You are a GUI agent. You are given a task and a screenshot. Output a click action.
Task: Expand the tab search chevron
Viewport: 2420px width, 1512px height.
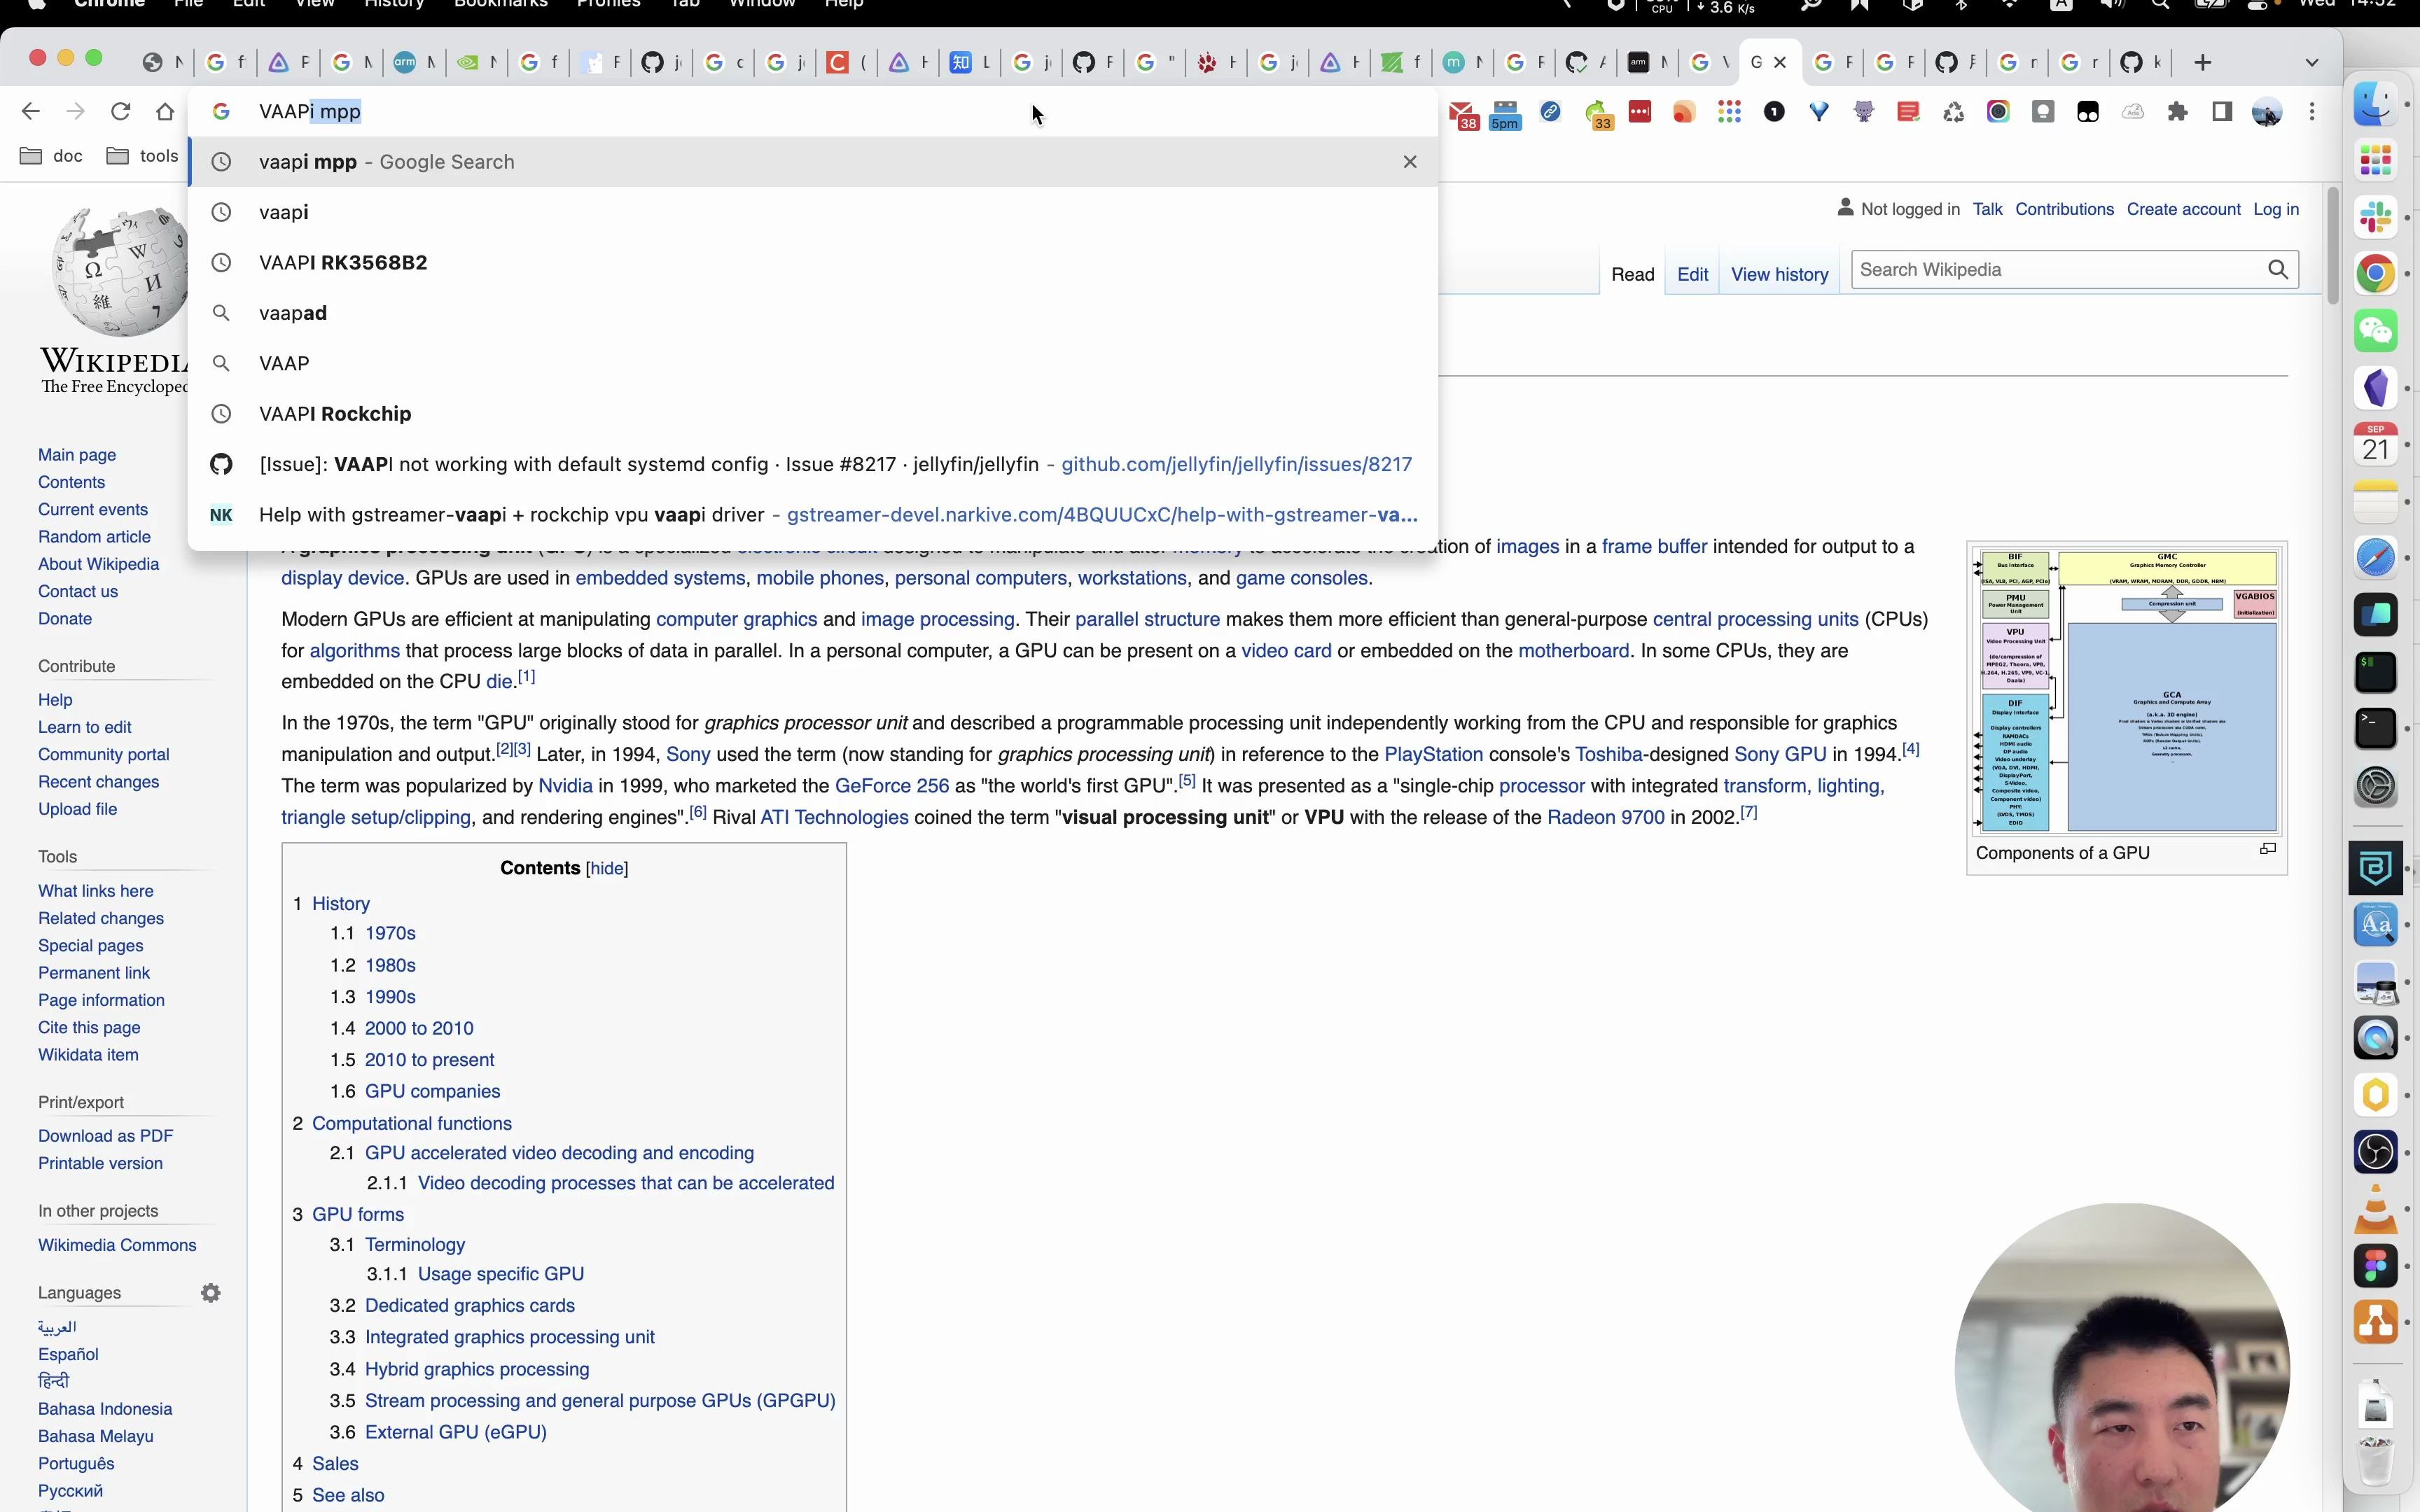2312,63
